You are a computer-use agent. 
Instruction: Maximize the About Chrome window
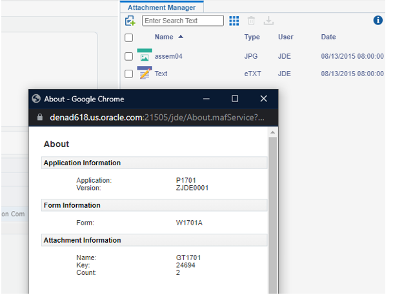(x=235, y=99)
